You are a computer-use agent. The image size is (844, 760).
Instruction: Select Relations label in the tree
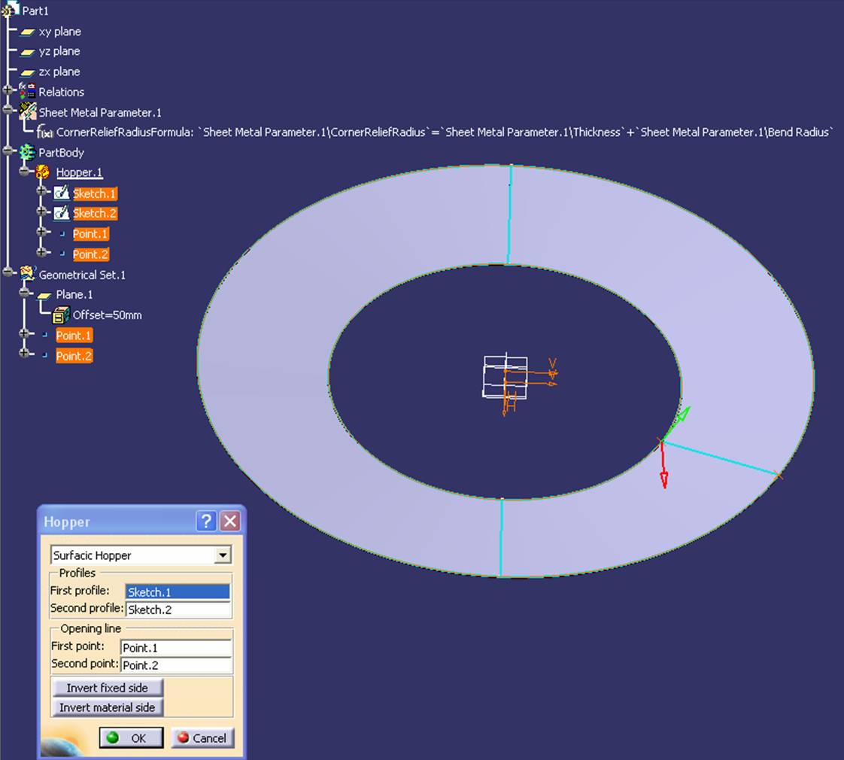[x=62, y=92]
